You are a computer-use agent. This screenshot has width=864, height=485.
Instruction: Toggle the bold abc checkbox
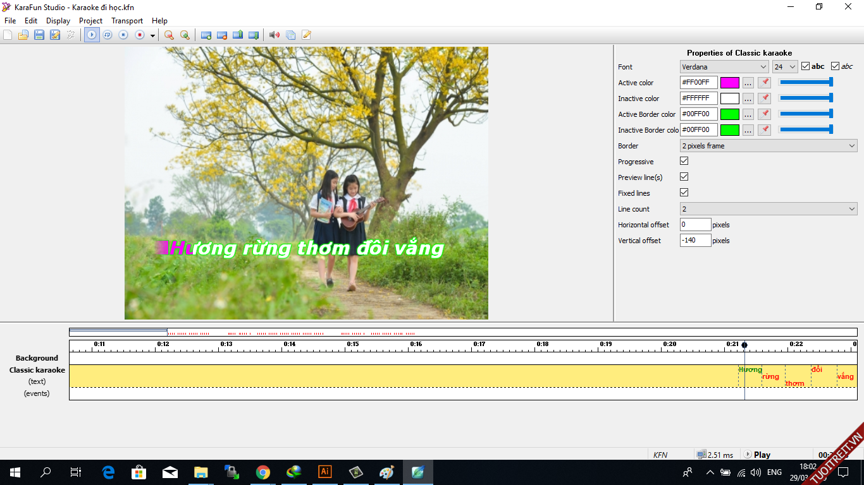805,66
